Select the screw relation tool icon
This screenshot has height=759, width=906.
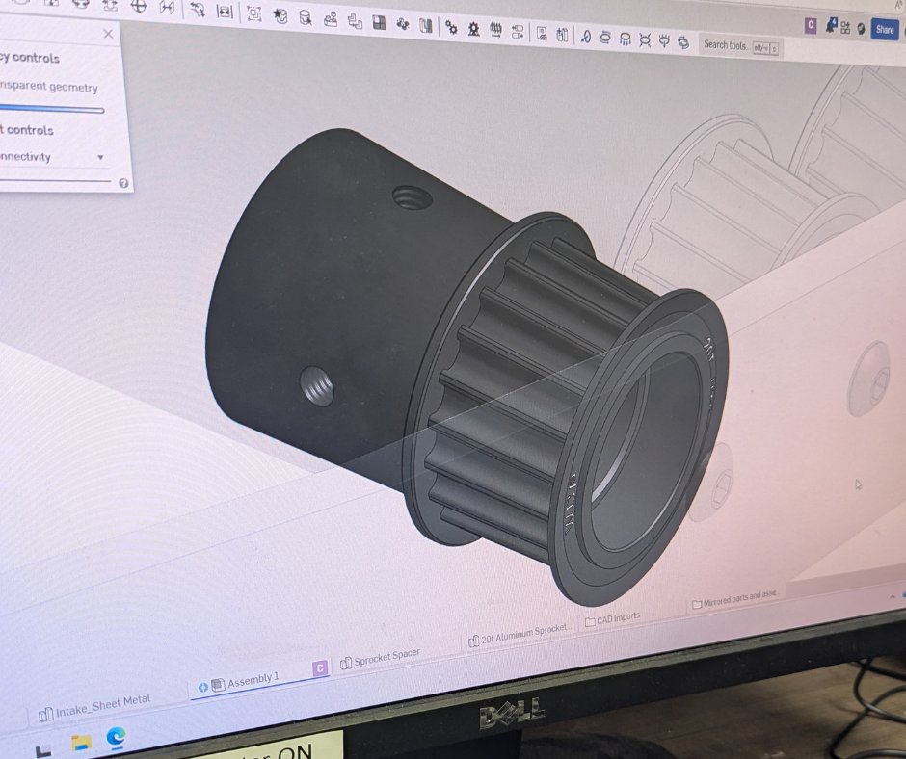click(495, 30)
